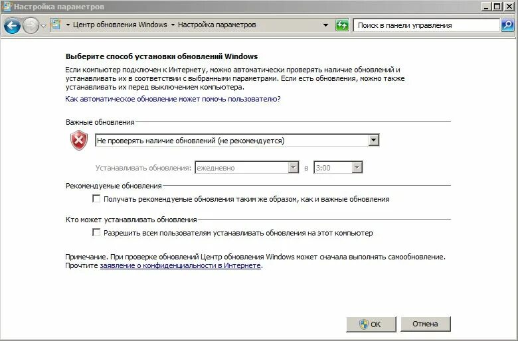Open заявление о конфиденциальности в Интернете link
Viewport: 518px width, 341px height.
[181, 265]
